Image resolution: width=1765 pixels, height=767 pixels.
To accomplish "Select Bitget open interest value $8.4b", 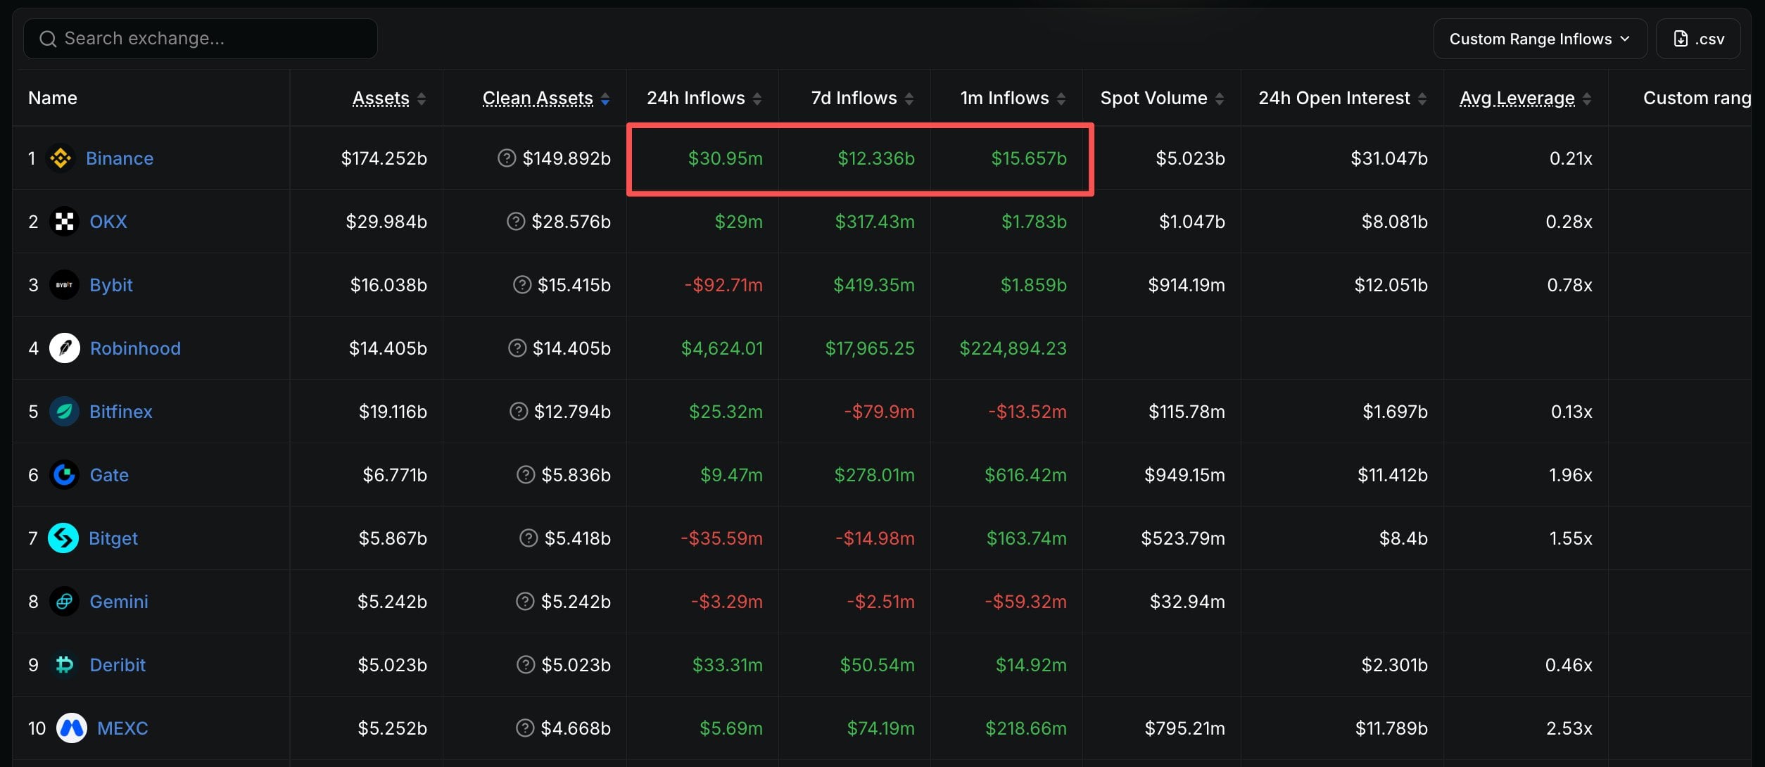I will (1403, 538).
